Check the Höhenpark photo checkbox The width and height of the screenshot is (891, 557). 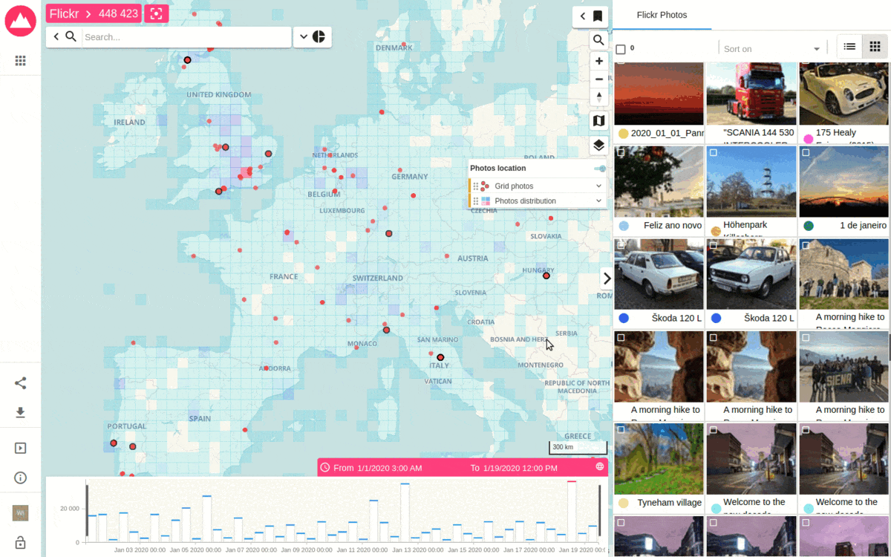(713, 152)
